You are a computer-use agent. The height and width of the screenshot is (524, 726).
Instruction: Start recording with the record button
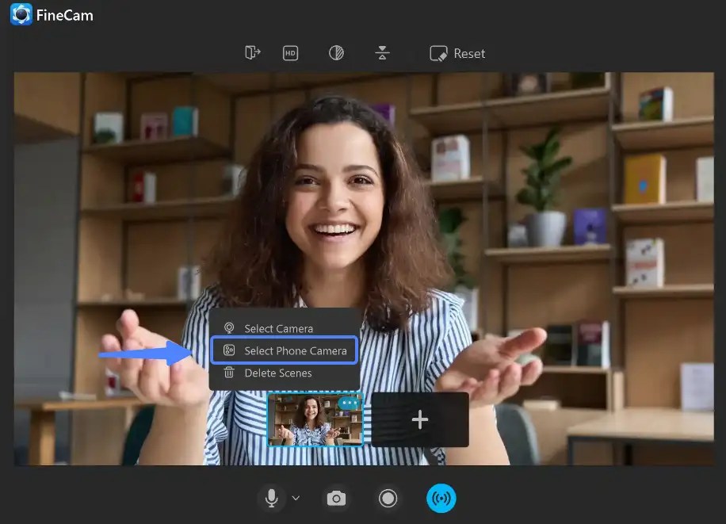click(388, 498)
